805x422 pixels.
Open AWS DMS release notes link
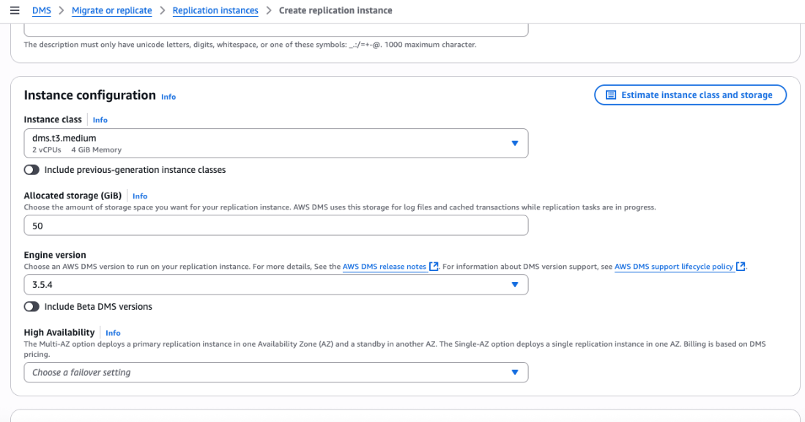point(384,267)
